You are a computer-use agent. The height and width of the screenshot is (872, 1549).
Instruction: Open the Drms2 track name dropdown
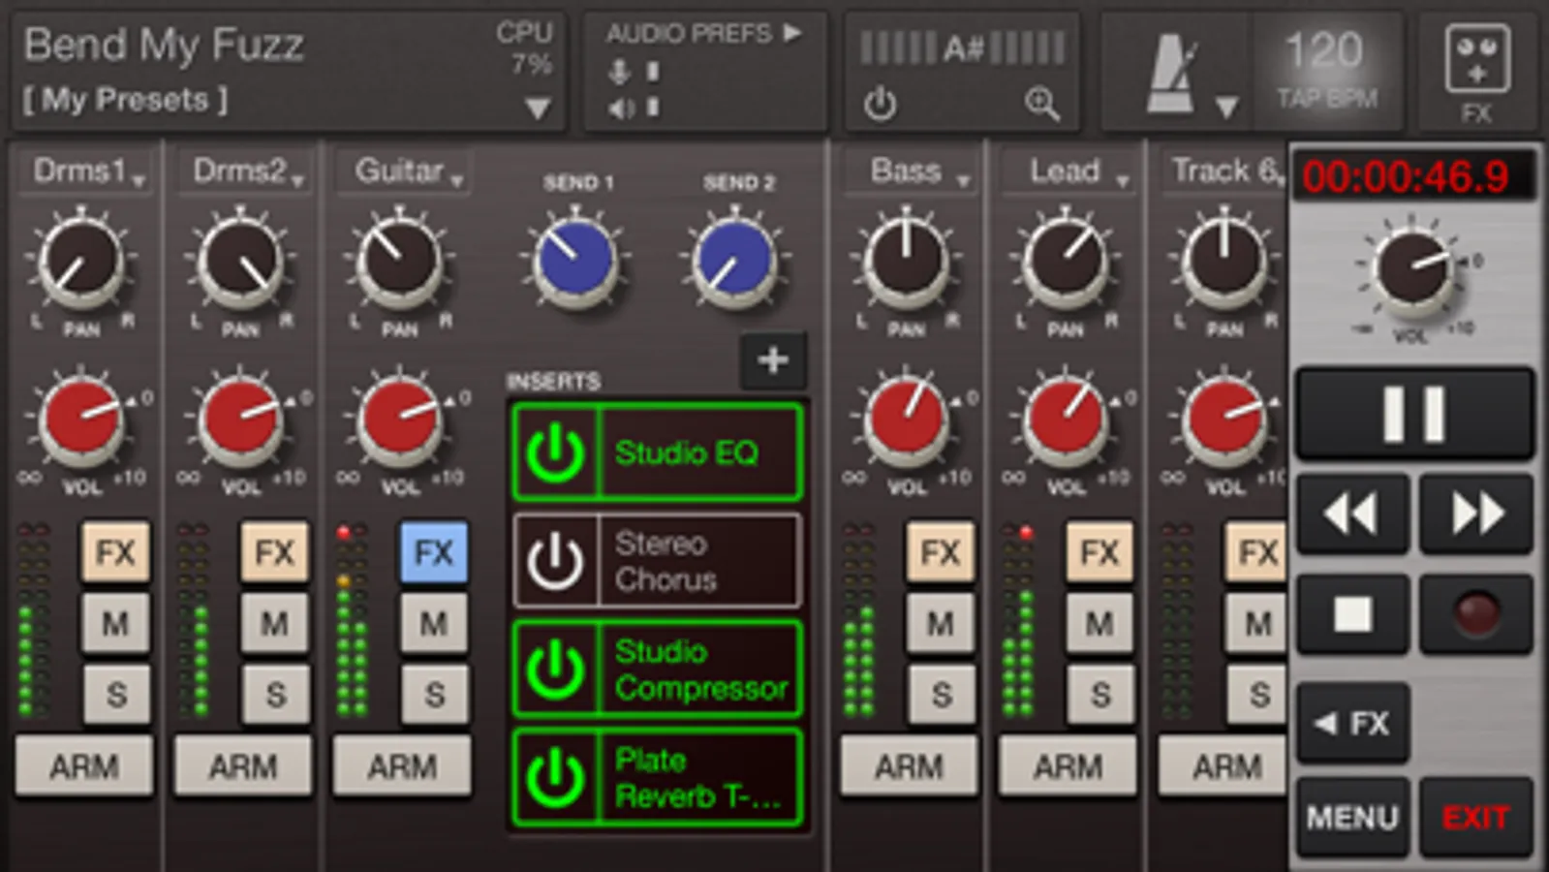[x=244, y=171]
